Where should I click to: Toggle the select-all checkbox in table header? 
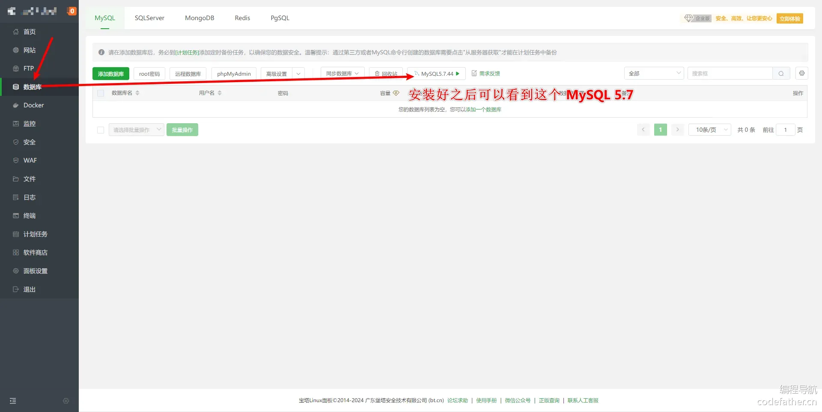coord(101,93)
